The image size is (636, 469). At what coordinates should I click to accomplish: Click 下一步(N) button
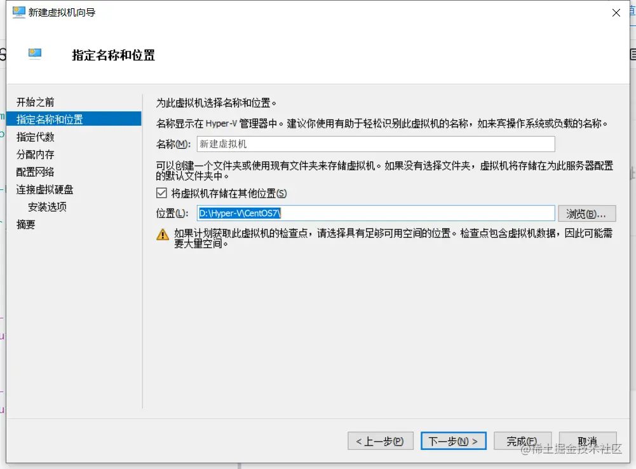tap(454, 441)
